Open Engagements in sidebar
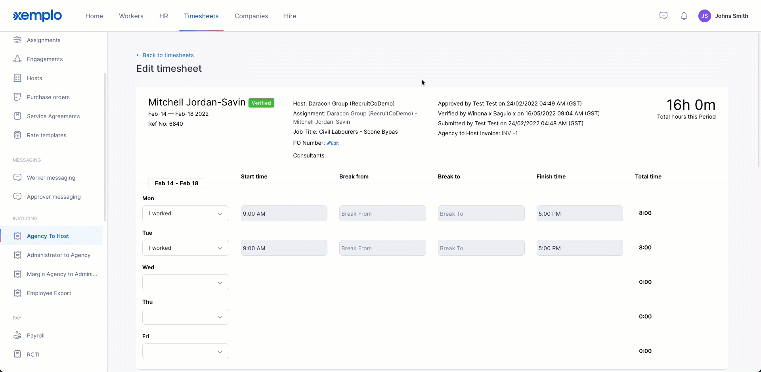The width and height of the screenshot is (761, 372). pyautogui.click(x=45, y=59)
